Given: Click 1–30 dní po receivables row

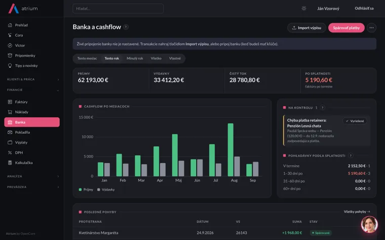Looking at the screenshot, I should [x=327, y=173].
